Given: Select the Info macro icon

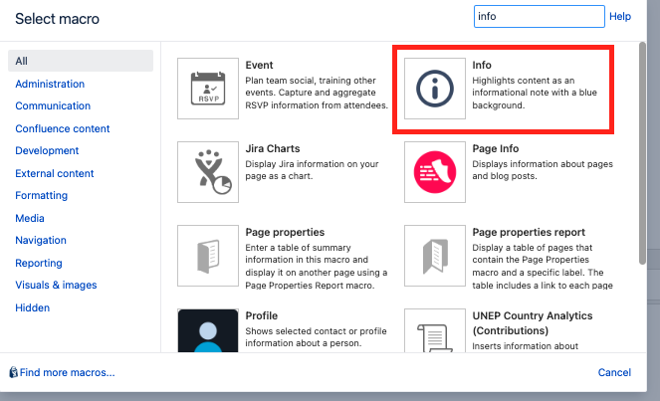Looking at the screenshot, I should [x=435, y=89].
